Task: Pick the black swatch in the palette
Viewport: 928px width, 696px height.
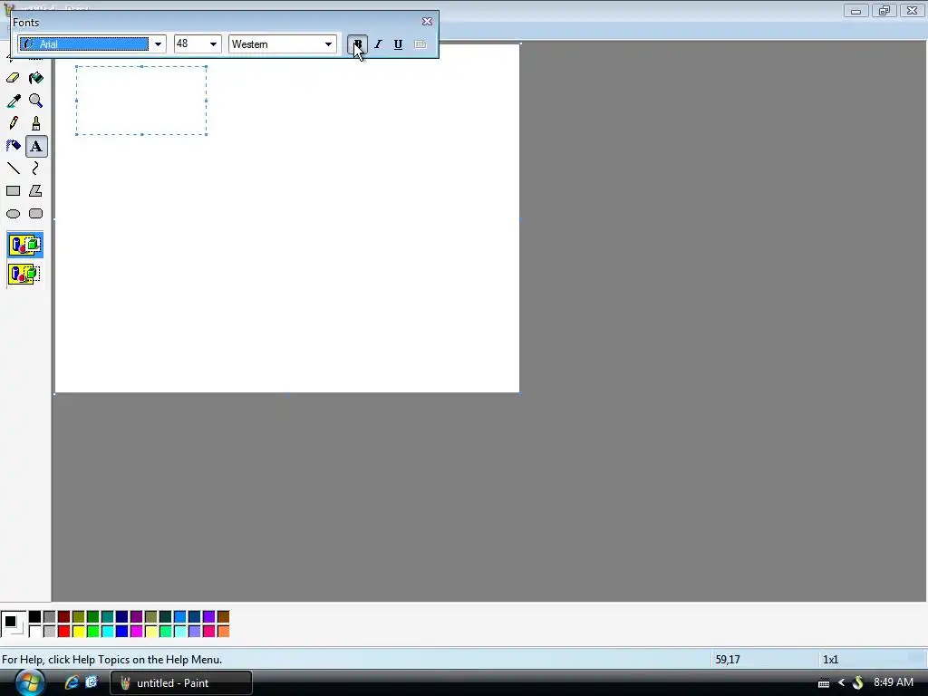Action: click(35, 617)
